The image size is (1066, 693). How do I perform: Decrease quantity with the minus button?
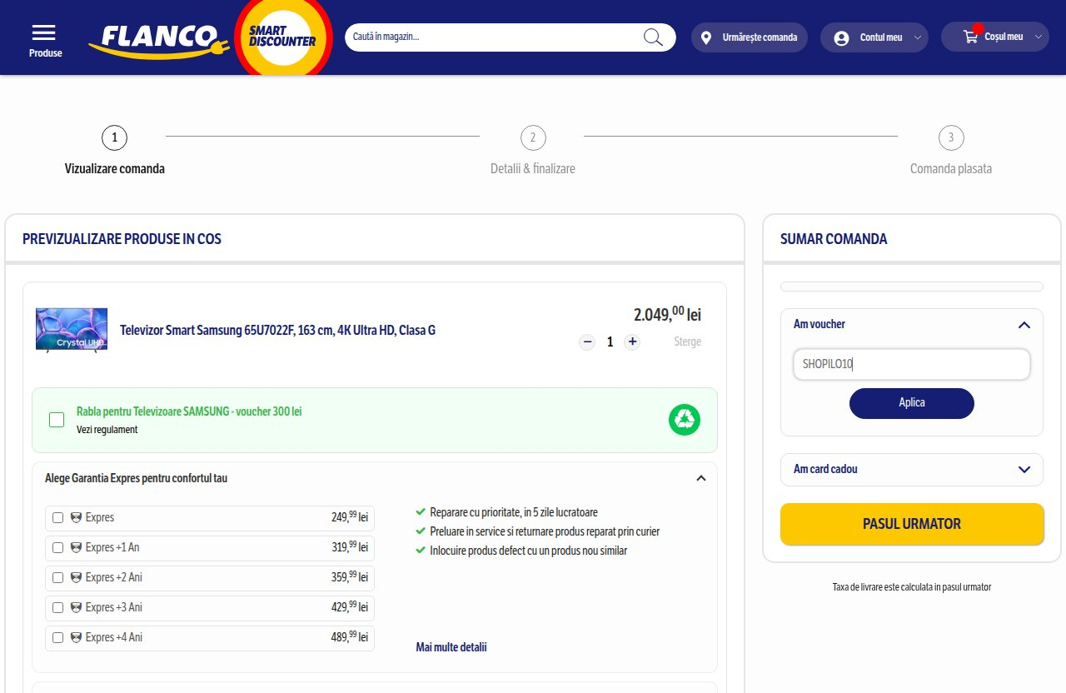pos(587,342)
